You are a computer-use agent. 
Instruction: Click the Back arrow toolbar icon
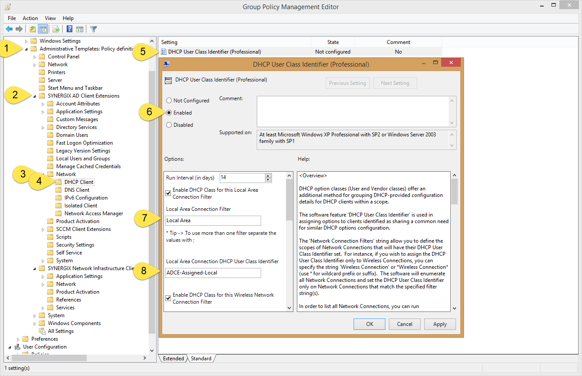tap(9, 29)
